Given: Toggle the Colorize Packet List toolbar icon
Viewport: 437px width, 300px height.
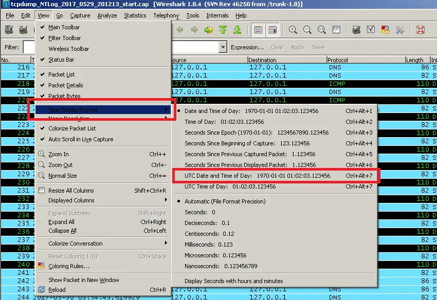Looking at the screenshot, I should (x=258, y=29).
